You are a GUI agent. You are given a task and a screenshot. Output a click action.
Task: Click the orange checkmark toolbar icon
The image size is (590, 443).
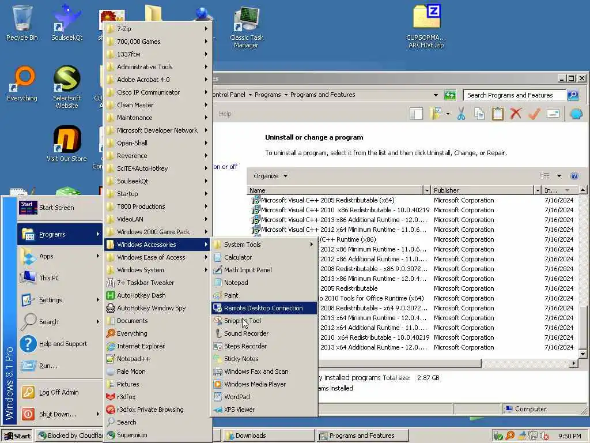click(x=534, y=114)
